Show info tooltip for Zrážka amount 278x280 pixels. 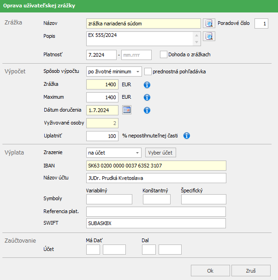(x=147, y=84)
